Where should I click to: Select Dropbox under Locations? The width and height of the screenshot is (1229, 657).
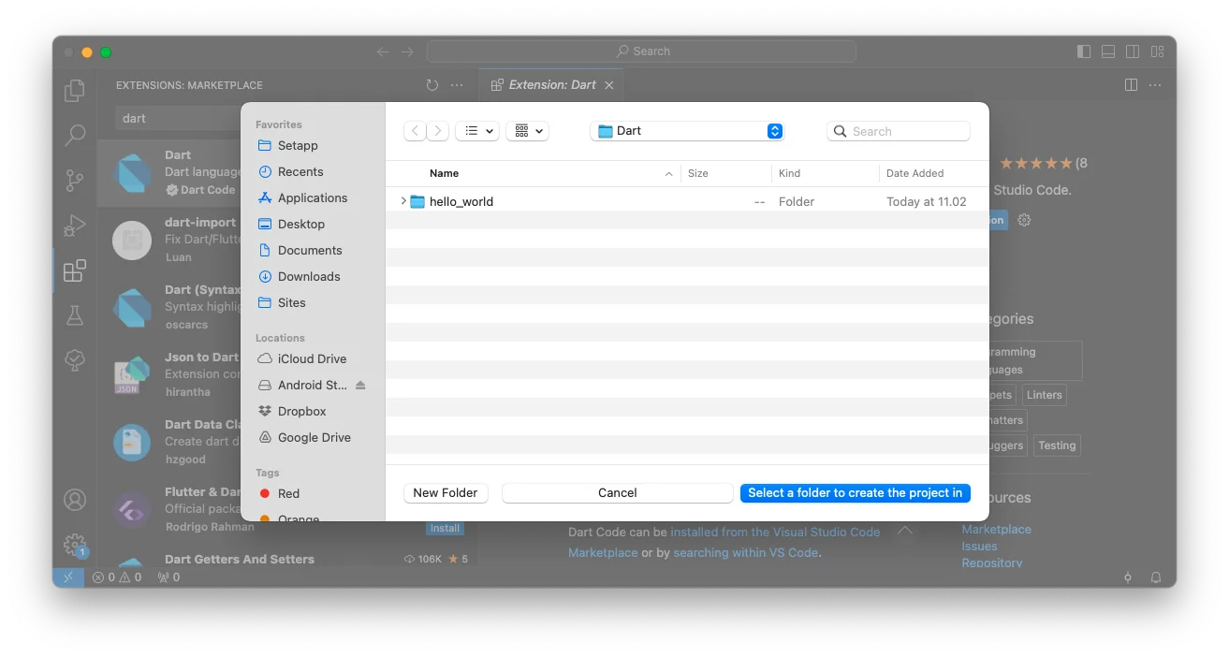point(301,411)
